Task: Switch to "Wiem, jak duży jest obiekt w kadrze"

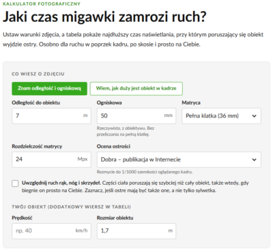Action: click(x=136, y=88)
